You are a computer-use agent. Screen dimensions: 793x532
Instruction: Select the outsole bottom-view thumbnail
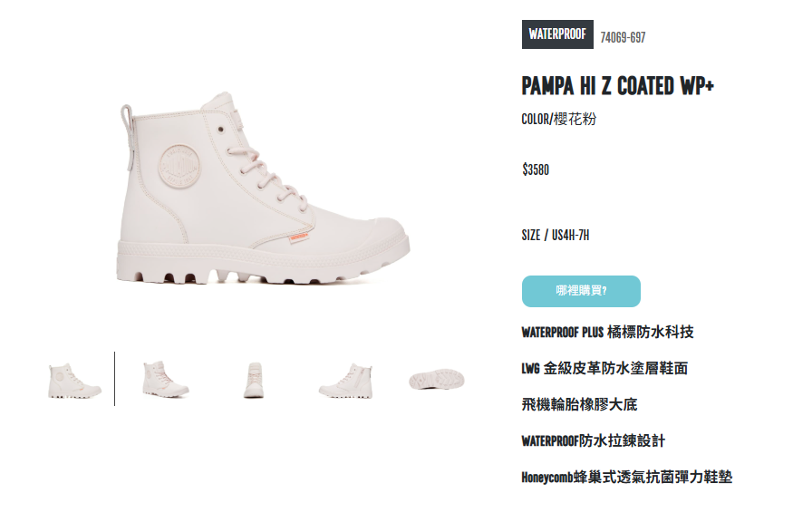tap(437, 379)
